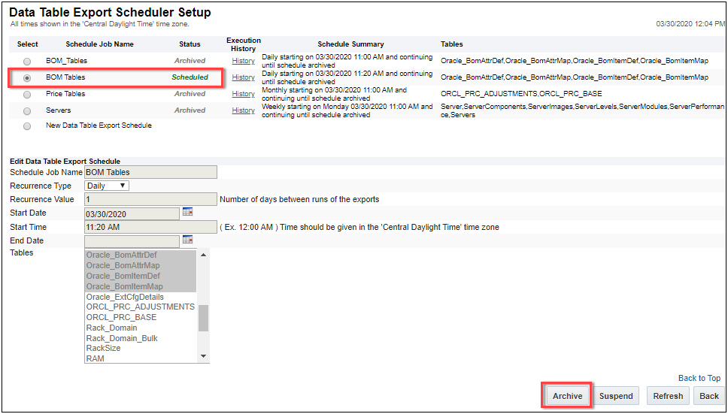
Task: Focus the Recurrence Value input
Action: 150,199
